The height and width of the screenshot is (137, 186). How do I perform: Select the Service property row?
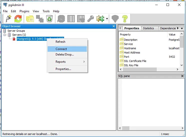pyautogui.click(x=149, y=44)
